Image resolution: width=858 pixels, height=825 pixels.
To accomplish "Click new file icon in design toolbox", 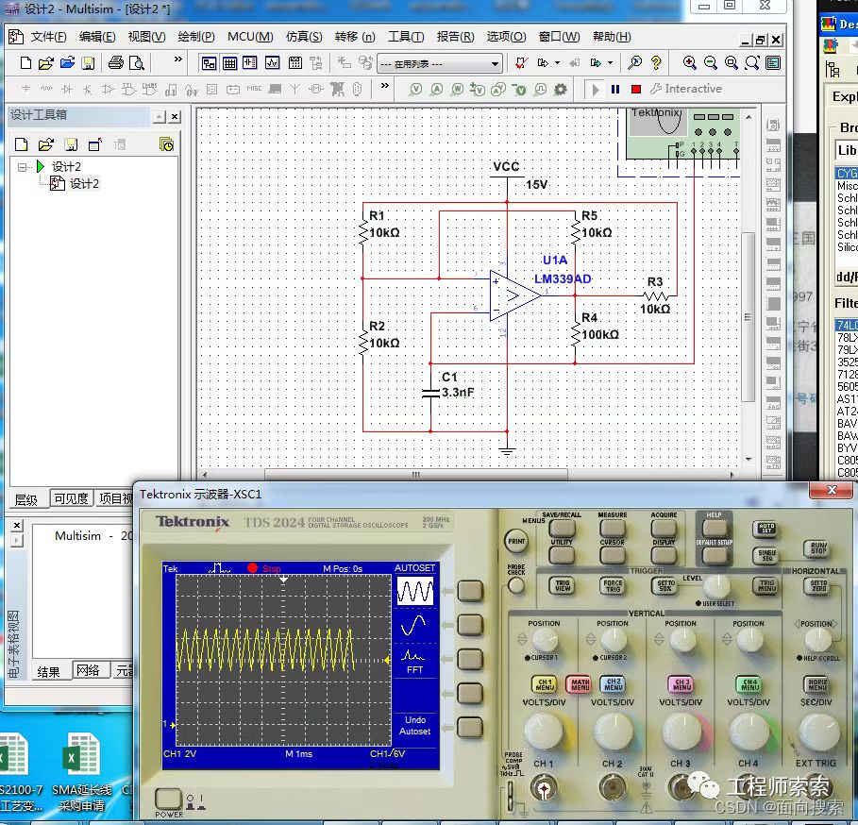I will [22, 144].
